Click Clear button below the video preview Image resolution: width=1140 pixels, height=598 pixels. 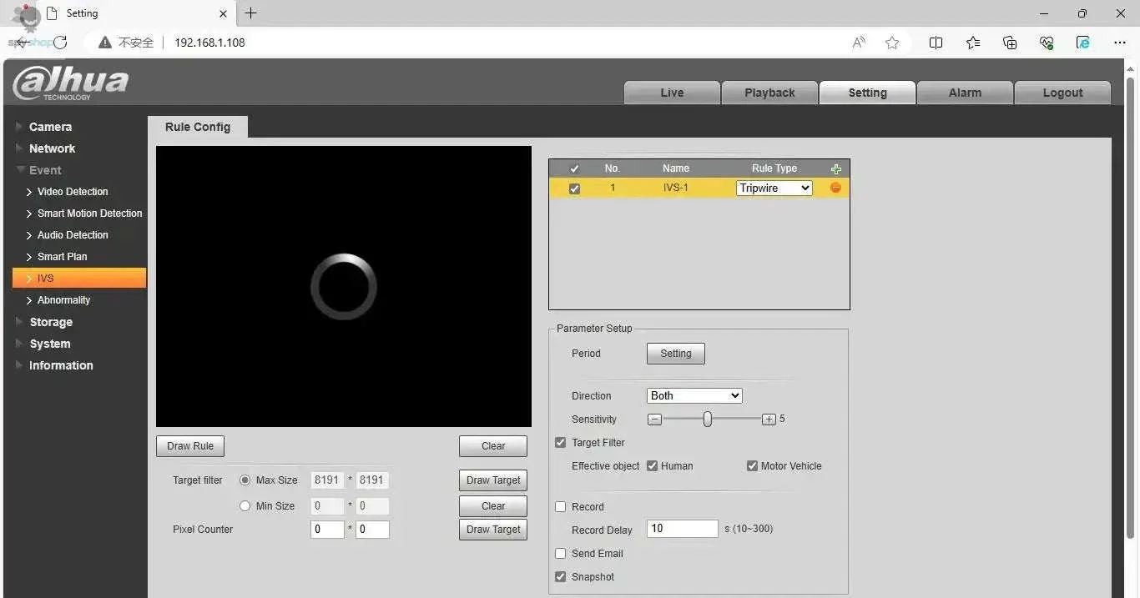(x=493, y=446)
